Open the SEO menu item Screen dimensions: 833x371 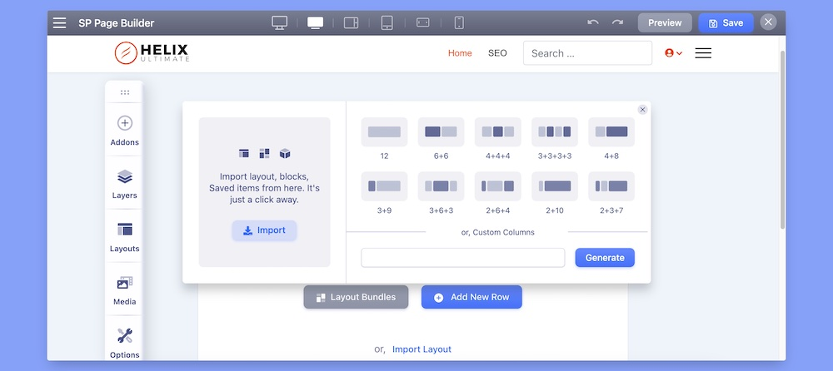point(497,53)
